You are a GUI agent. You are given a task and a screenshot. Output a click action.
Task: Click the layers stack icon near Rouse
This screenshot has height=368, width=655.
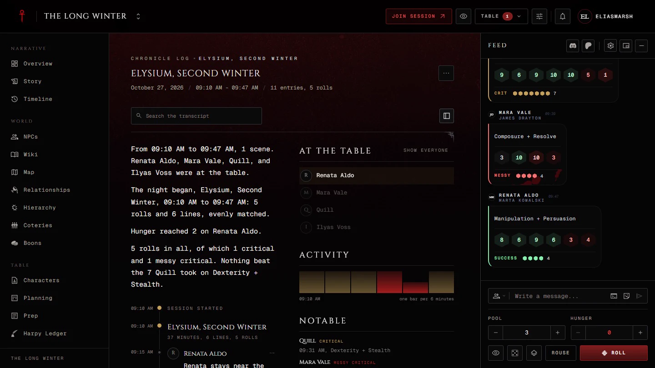click(x=534, y=353)
